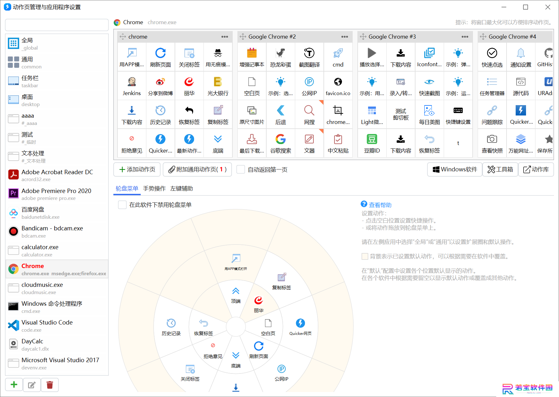Click the 刷新页面 refresh action icon
This screenshot has height=397, width=559.
coord(160,53)
